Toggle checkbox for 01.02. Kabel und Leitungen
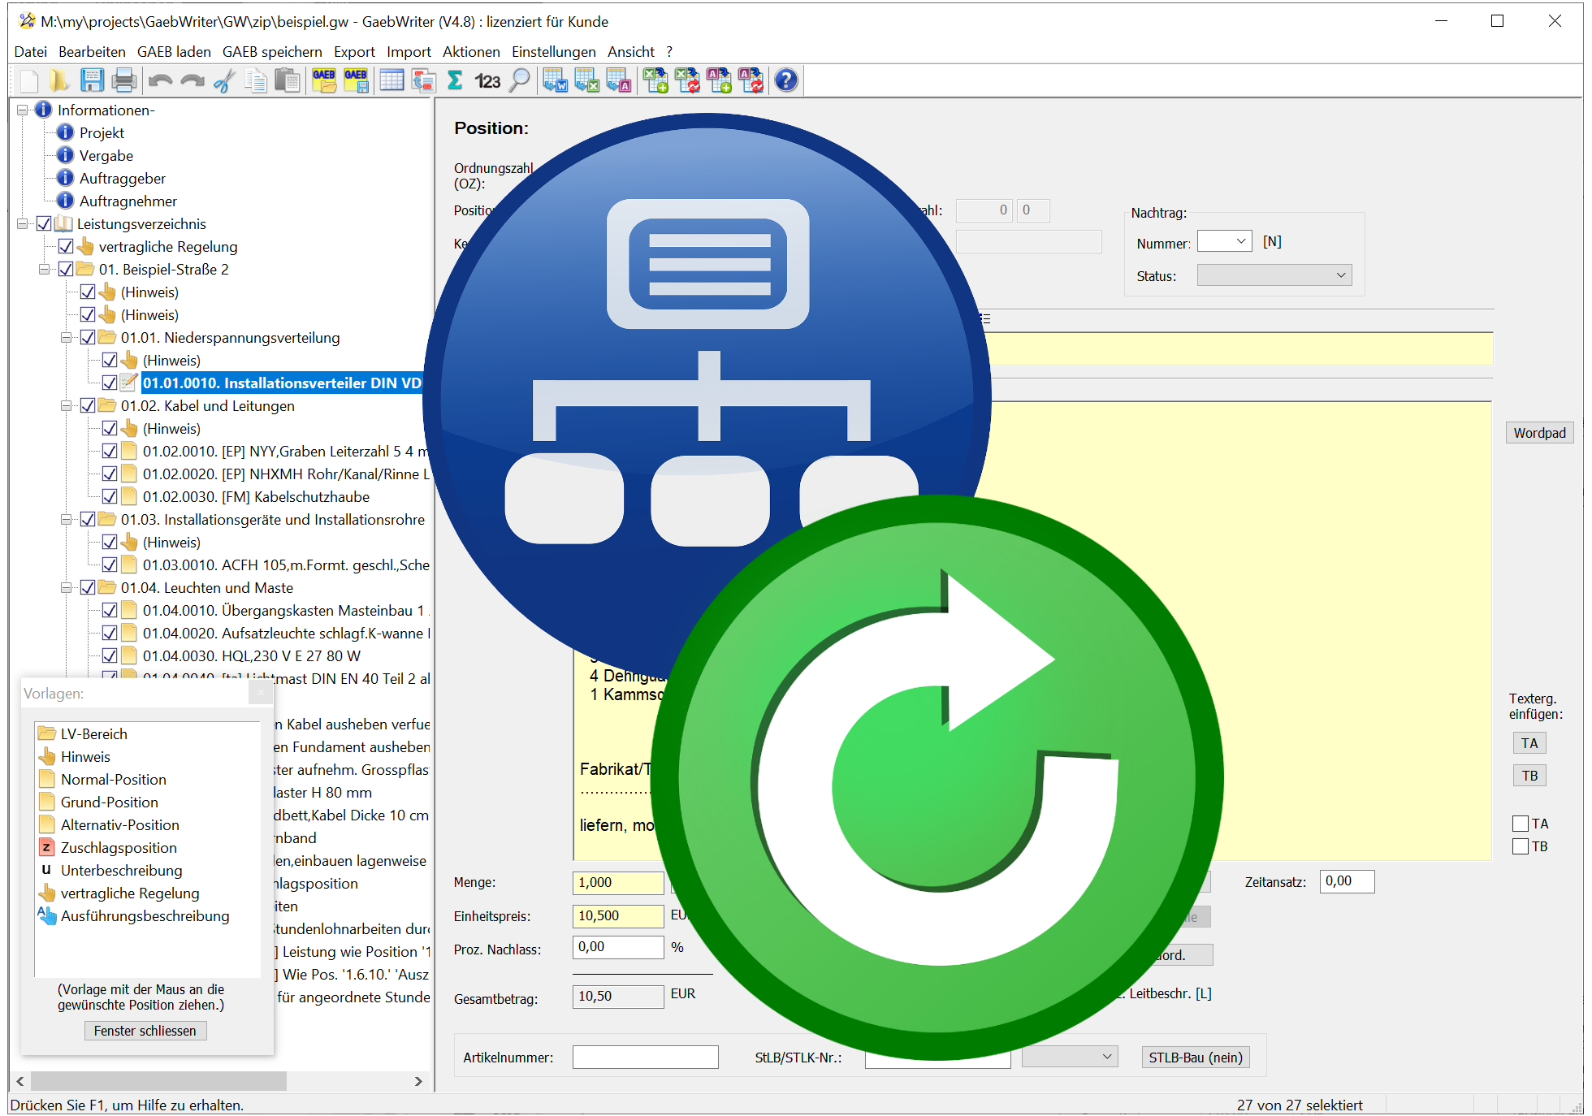 (x=88, y=405)
